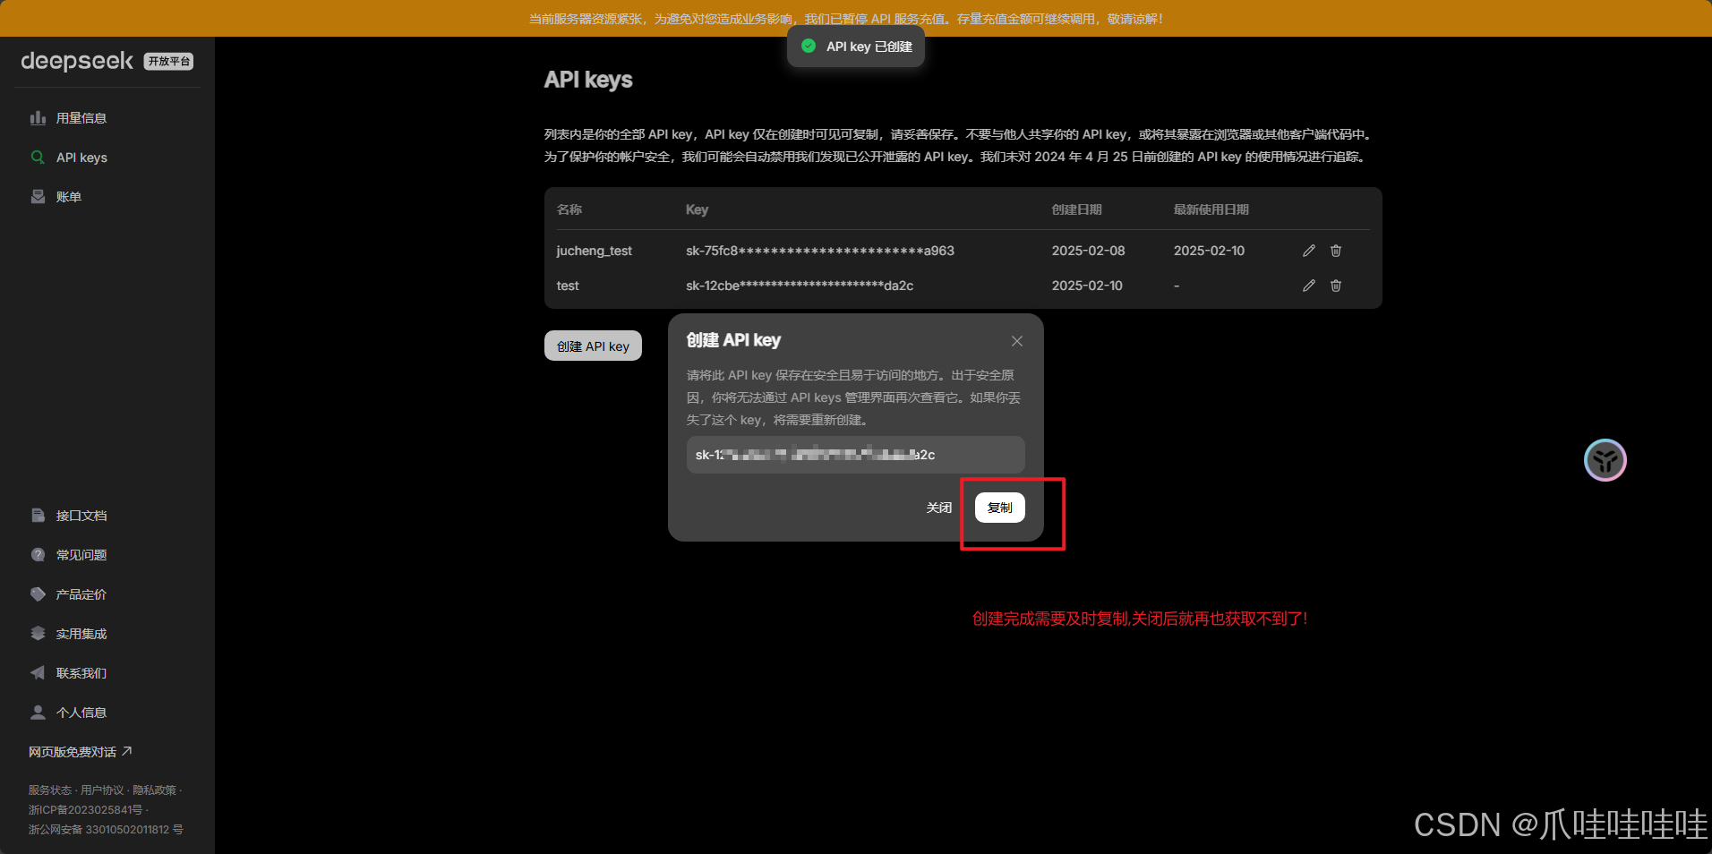1712x854 pixels.
Task: Open the 服务状态 footer link
Action: [x=49, y=790]
